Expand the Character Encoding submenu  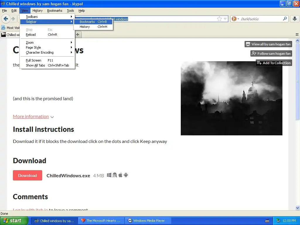pyautogui.click(x=47, y=52)
